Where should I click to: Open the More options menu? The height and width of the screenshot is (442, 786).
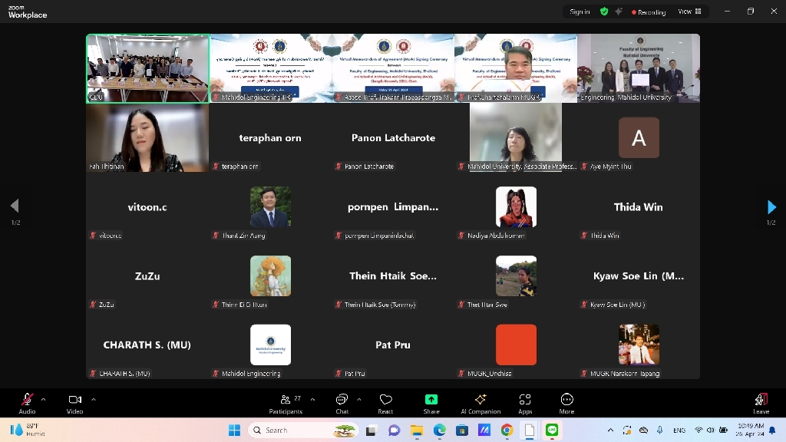(567, 402)
